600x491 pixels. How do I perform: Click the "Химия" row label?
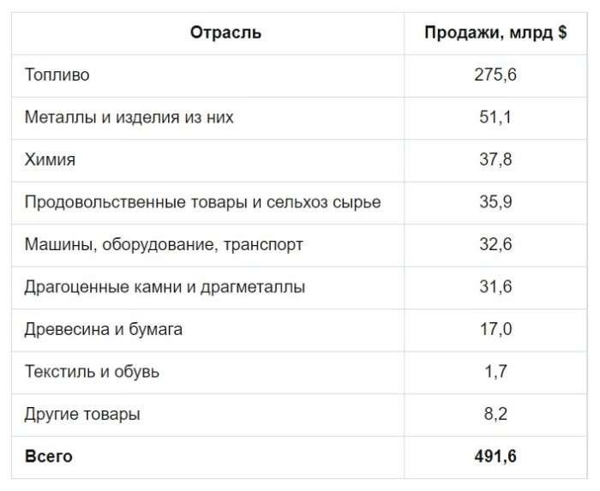pyautogui.click(x=51, y=160)
